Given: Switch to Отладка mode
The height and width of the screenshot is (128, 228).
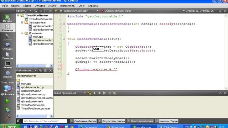Looking at the screenshot, I should pos(7,46).
